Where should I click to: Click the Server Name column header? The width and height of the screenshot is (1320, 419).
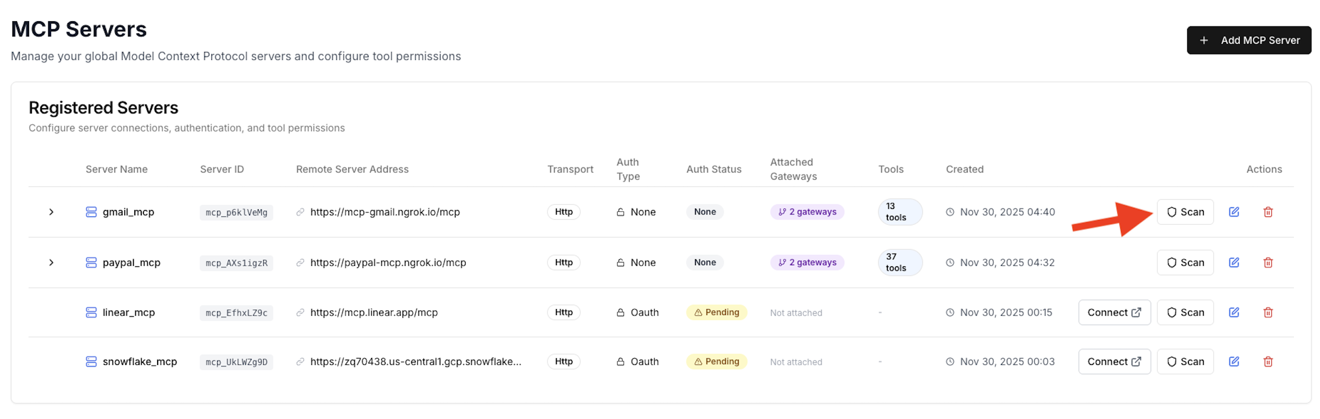117,169
